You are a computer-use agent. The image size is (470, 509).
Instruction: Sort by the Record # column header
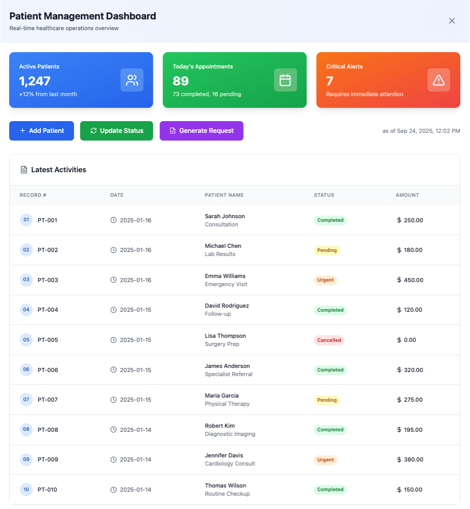pyautogui.click(x=33, y=195)
